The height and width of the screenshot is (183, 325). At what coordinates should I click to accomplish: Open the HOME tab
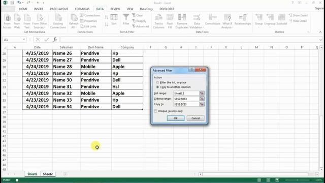pyautogui.click(x=23, y=9)
